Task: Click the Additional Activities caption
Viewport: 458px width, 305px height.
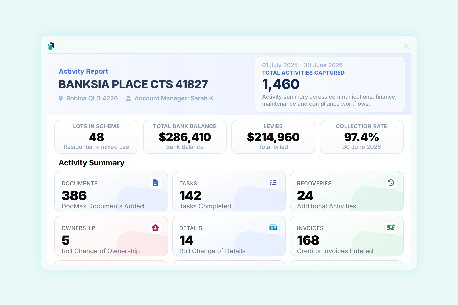Action: tap(327, 206)
